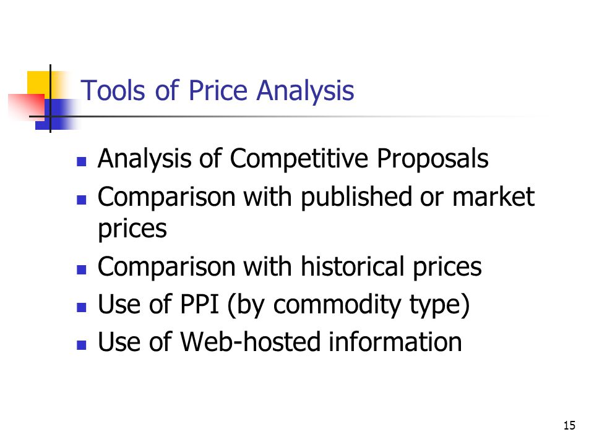Click the text Analysis of Competitive Proposals
The height and width of the screenshot is (445, 594).
(x=293, y=159)
